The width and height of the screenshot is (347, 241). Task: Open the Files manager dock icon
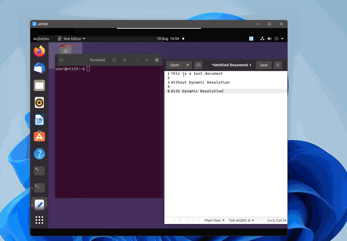tap(39, 85)
